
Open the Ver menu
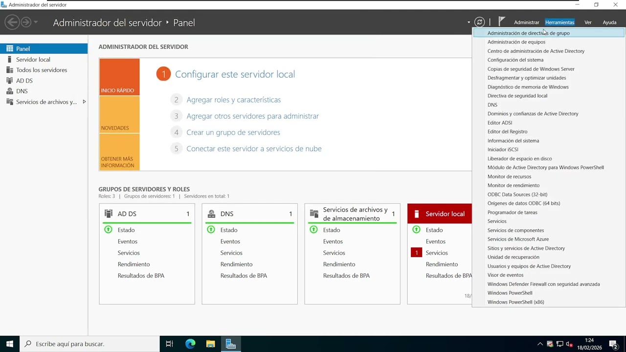588,22
